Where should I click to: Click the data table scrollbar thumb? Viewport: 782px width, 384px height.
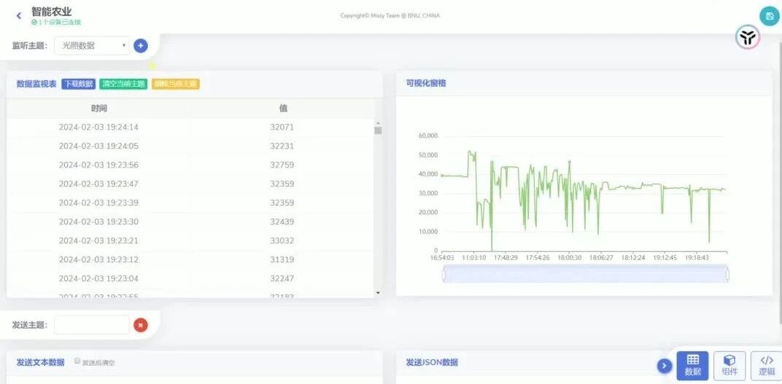pyautogui.click(x=378, y=130)
